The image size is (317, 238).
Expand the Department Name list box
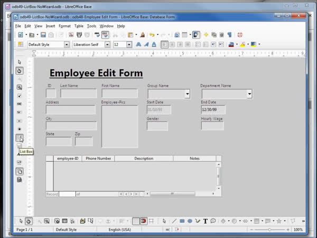pyautogui.click(x=249, y=94)
